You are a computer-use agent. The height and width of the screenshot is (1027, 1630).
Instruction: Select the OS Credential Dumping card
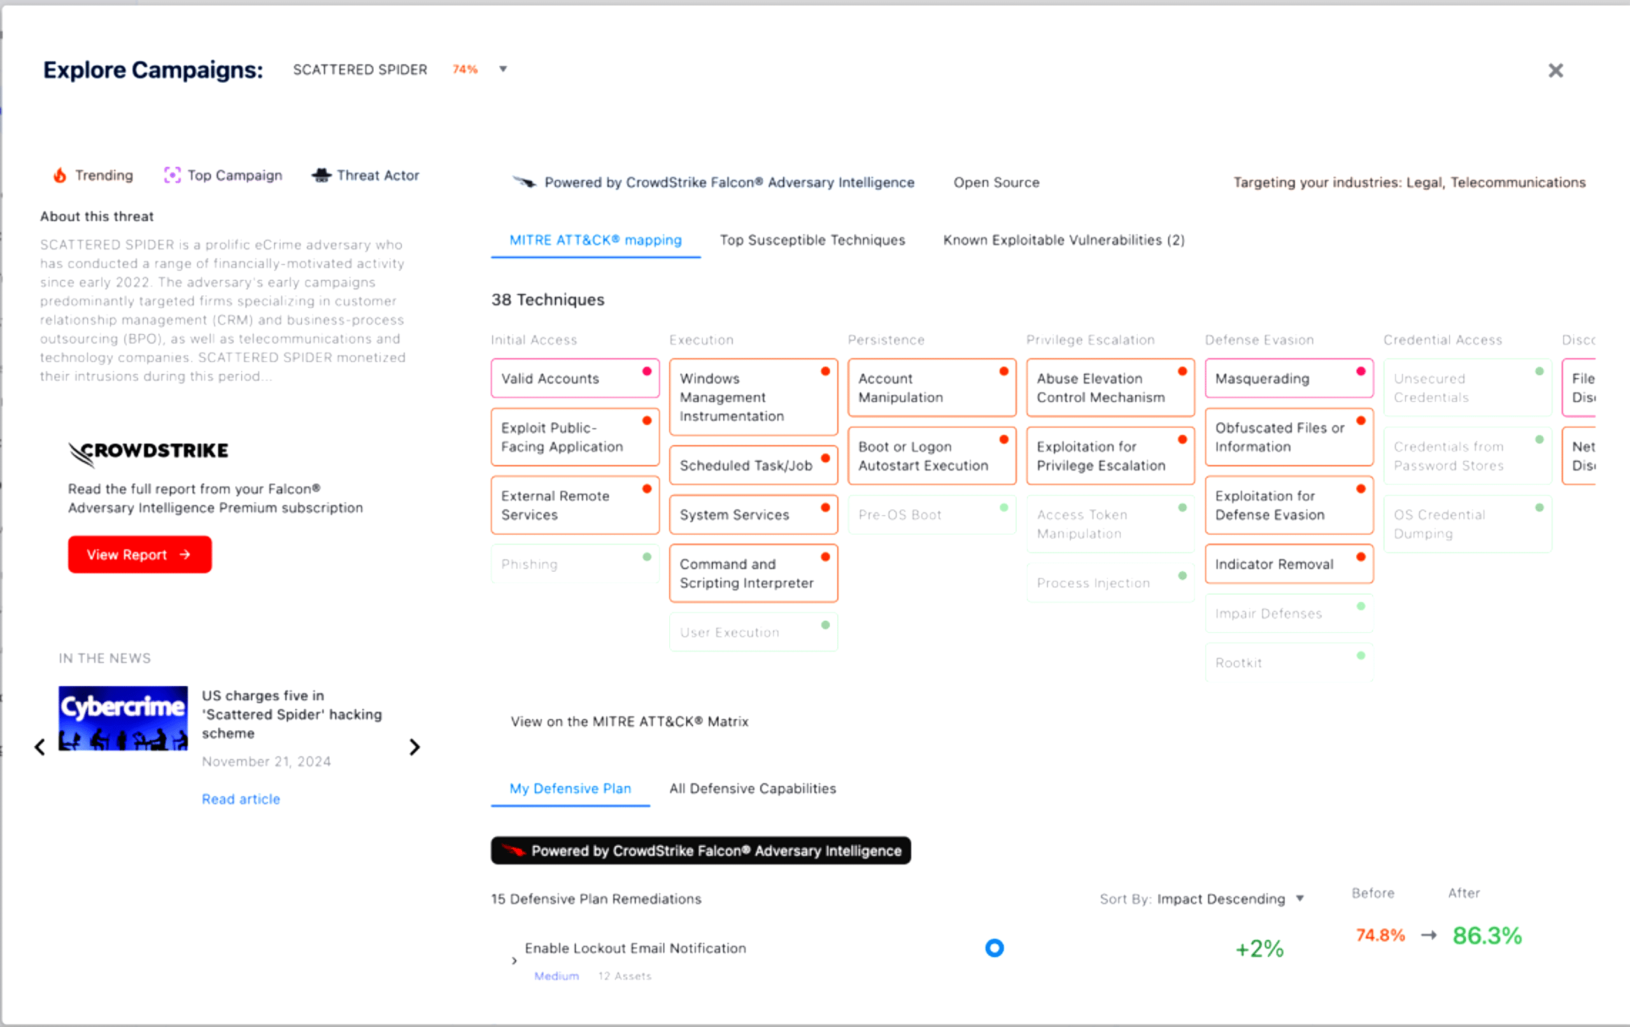pyautogui.click(x=1468, y=525)
